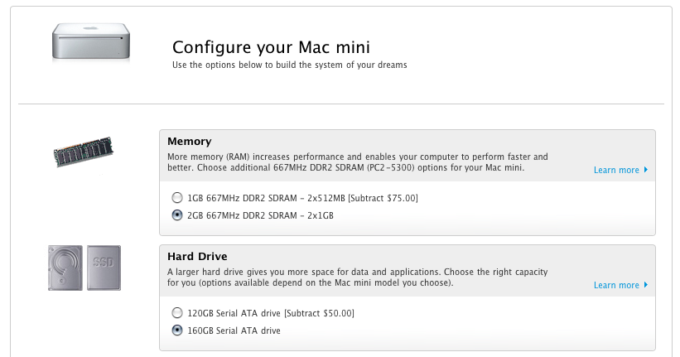680x357 pixels.
Task: Open the Learn more link in the Hard Drive section
Action: point(616,285)
